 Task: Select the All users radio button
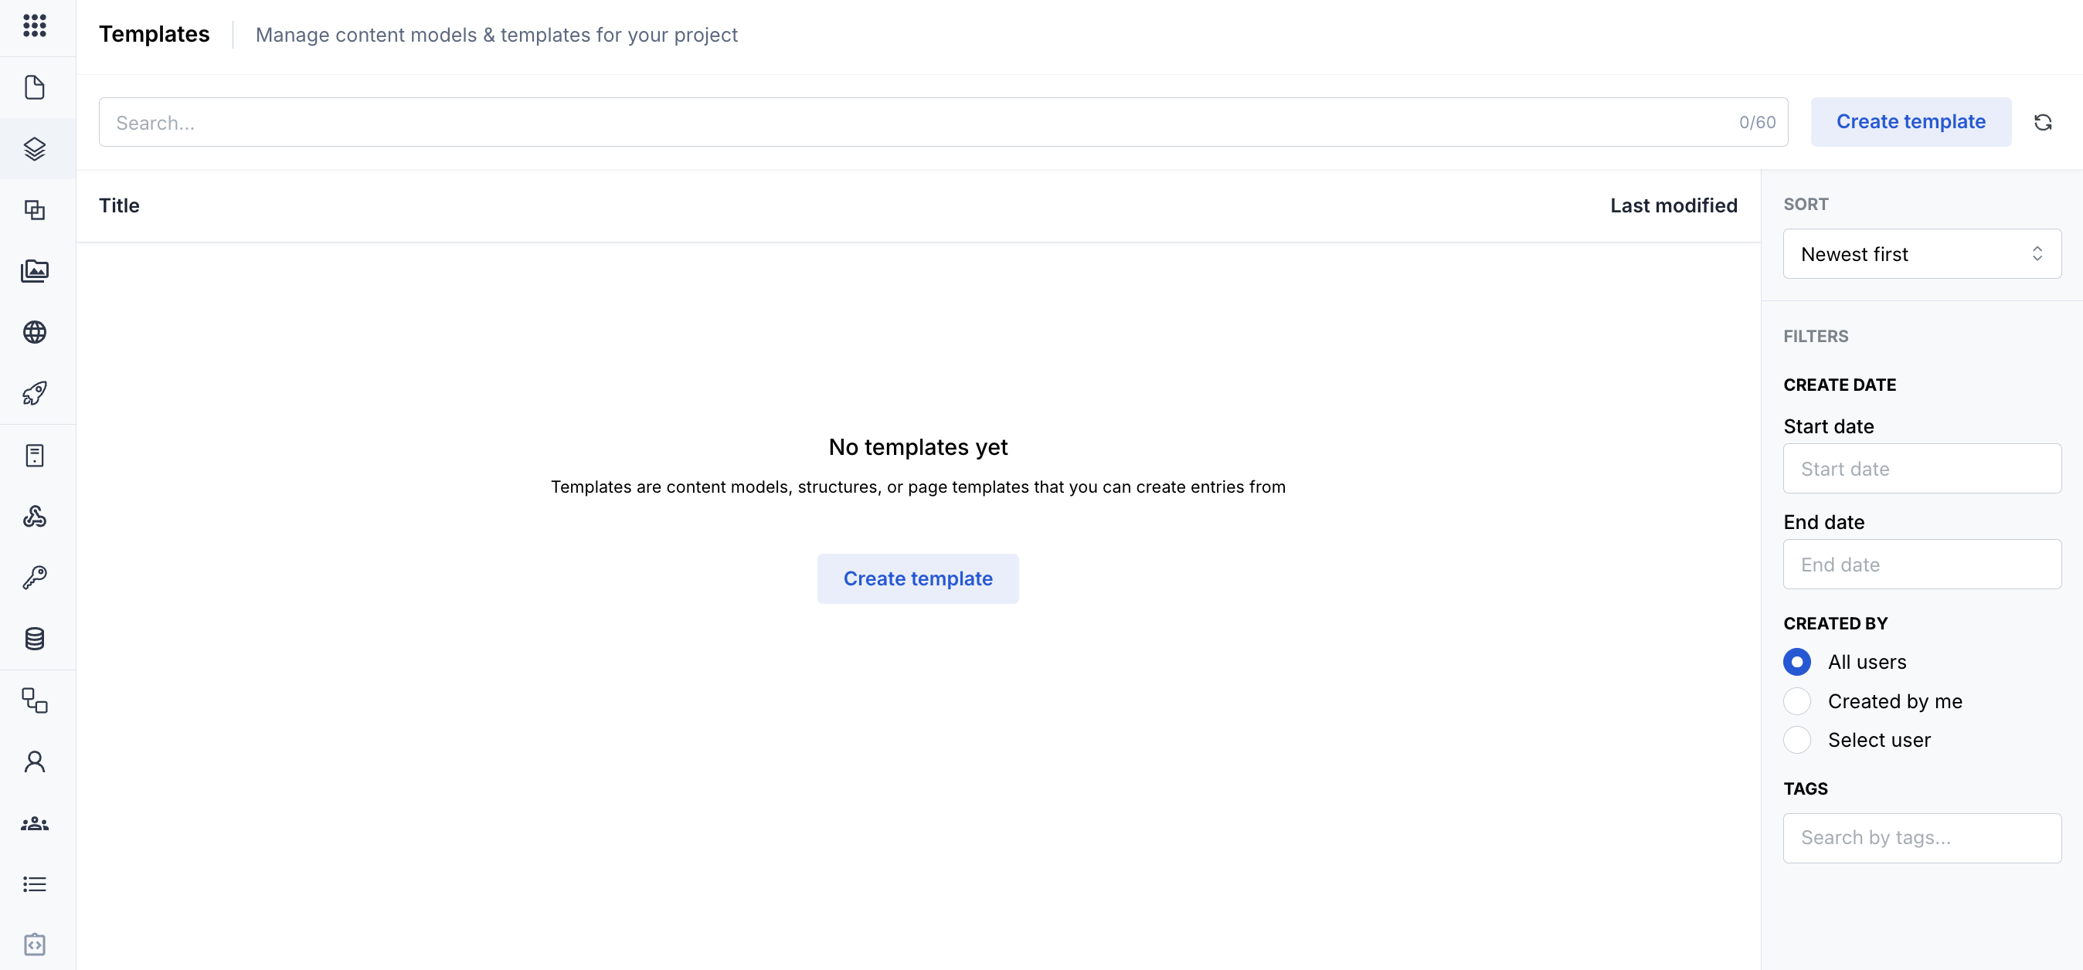[1797, 662]
